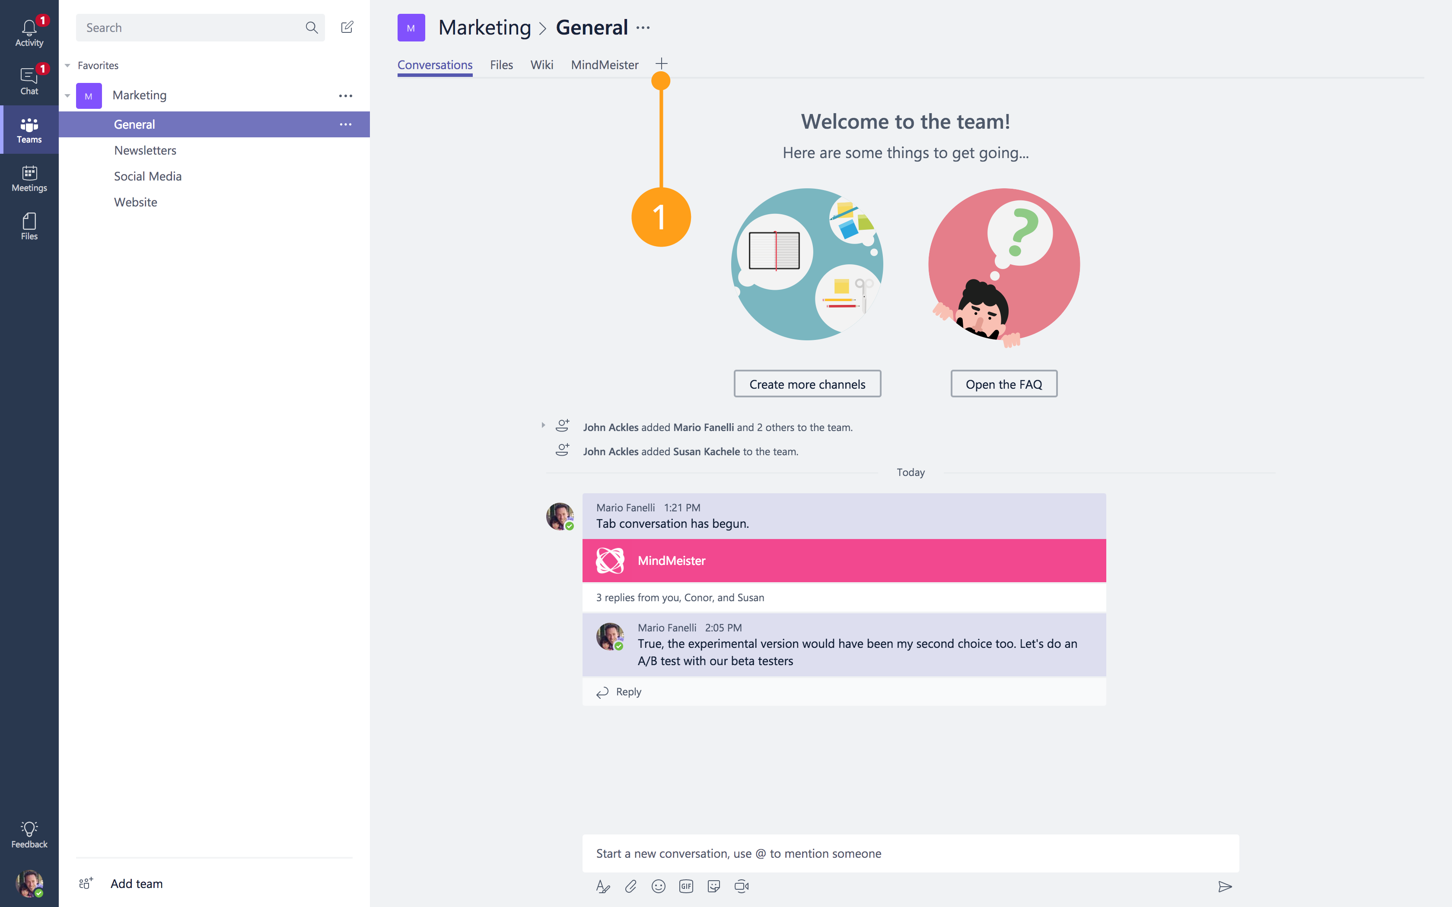Viewport: 1452px width, 907px height.
Task: Click the MindMeister tab icon
Action: [604, 65]
